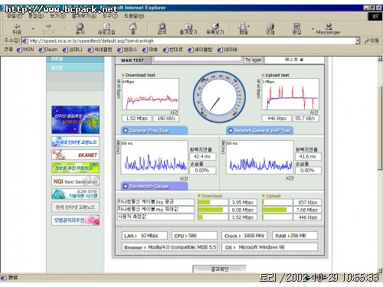
Task: Expand the address bar dropdown arrow
Action: (x=358, y=41)
